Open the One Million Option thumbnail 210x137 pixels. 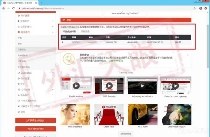pyautogui.click(x=177, y=115)
